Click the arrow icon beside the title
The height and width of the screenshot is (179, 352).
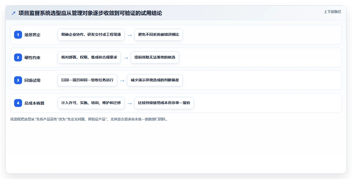click(x=14, y=13)
